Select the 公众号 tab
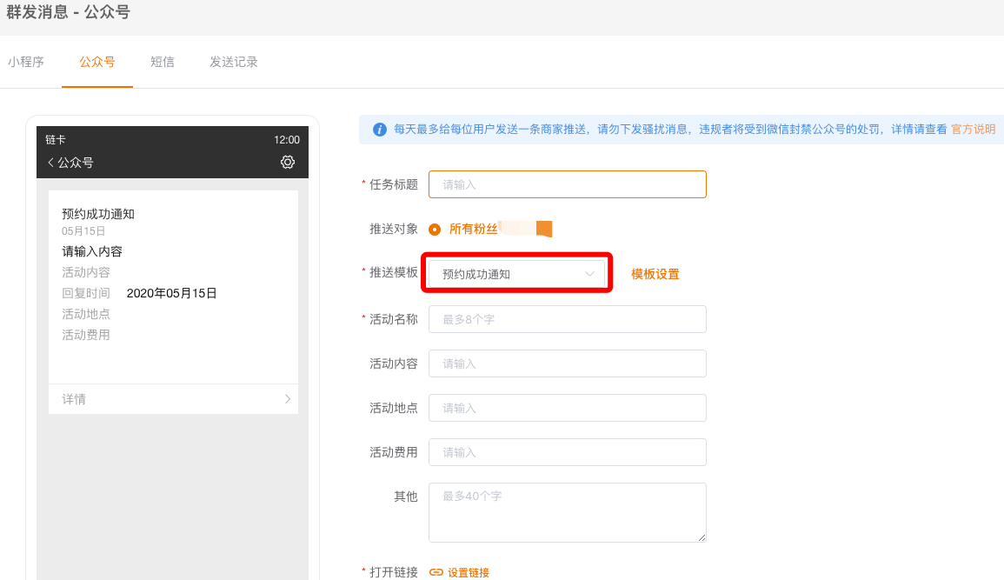1004x580 pixels. 97,62
